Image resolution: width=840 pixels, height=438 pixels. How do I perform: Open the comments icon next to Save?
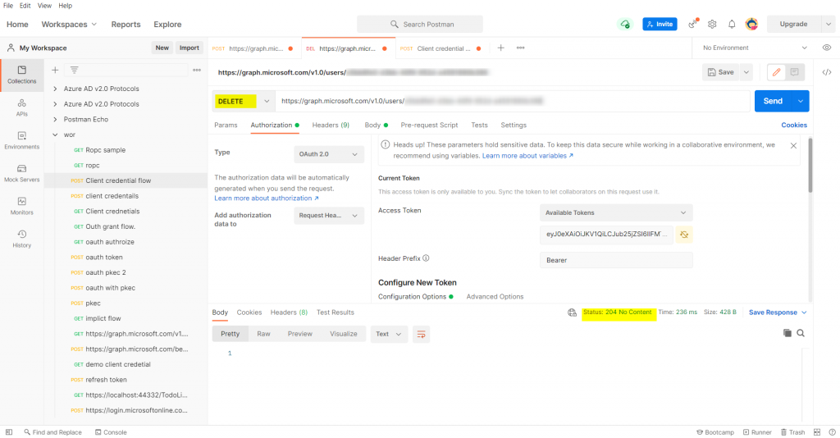click(x=794, y=72)
